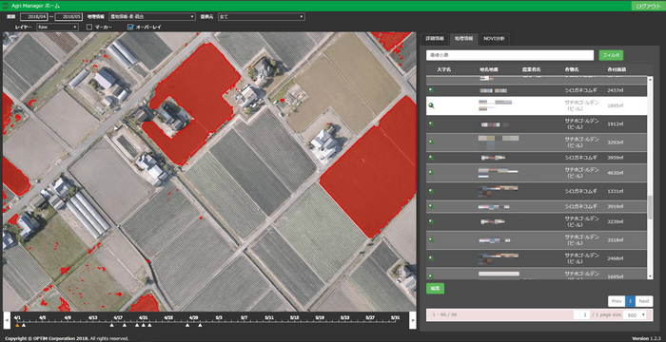Open the hamburger menu beside Agri Manager
This screenshot has height=342, width=666.
pos(5,6)
